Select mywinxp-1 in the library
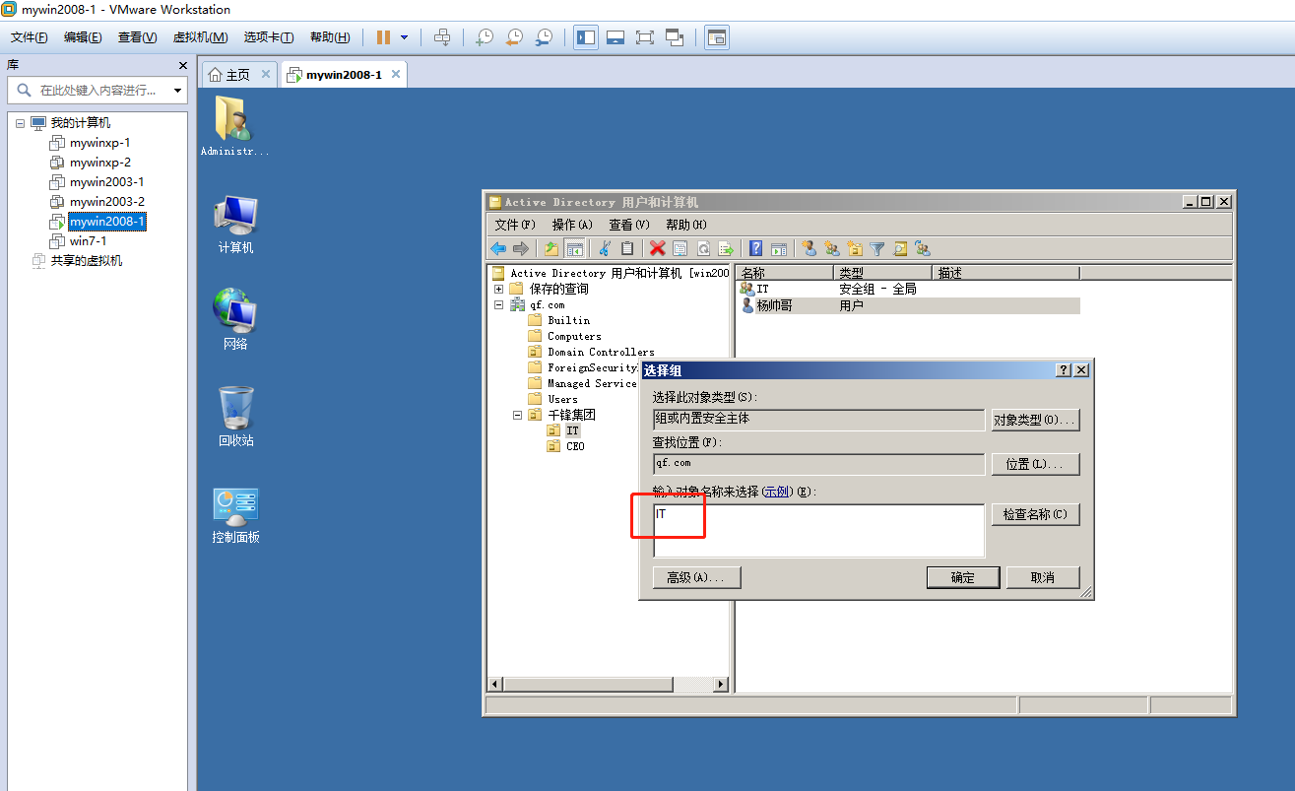Image resolution: width=1295 pixels, height=791 pixels. coord(99,143)
